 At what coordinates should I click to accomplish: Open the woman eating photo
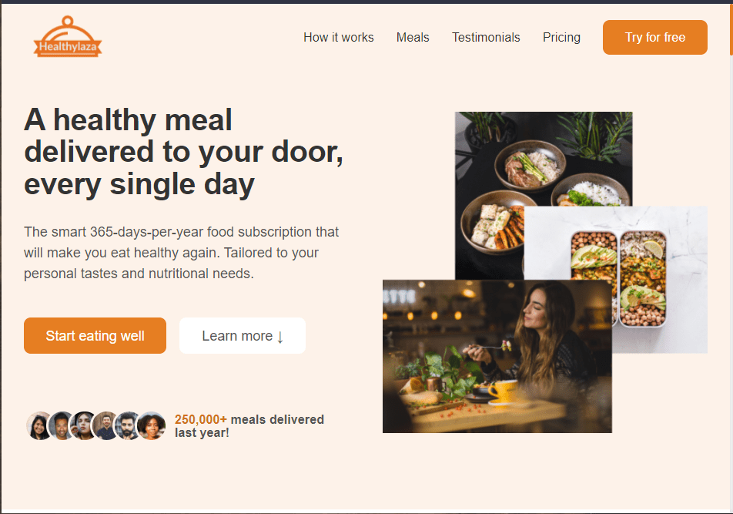coord(497,356)
